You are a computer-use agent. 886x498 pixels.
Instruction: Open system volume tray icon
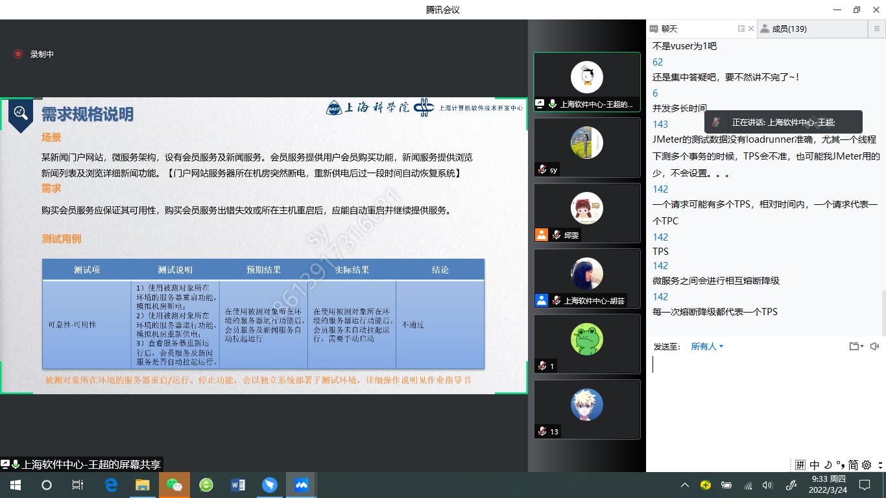pyautogui.click(x=768, y=485)
